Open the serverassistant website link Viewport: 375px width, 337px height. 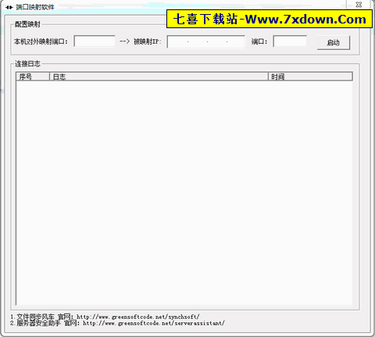(x=154, y=323)
